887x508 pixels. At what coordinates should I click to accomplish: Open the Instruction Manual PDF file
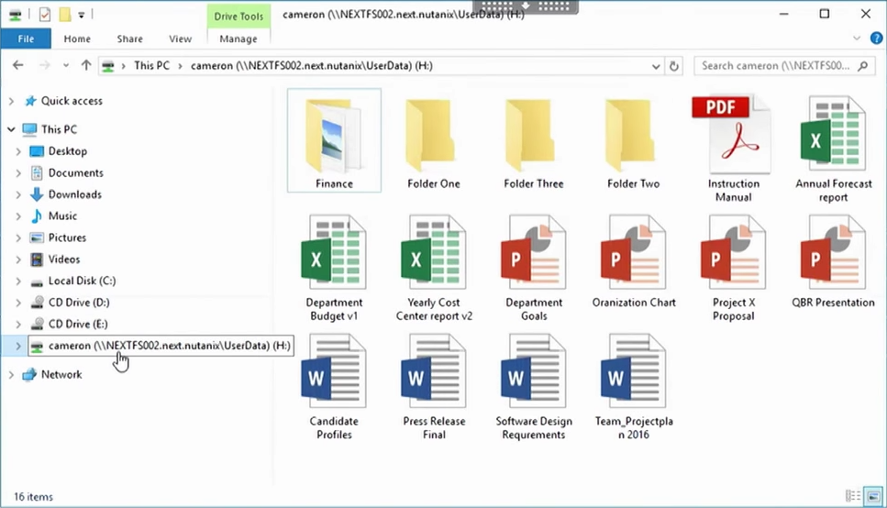[733, 149]
